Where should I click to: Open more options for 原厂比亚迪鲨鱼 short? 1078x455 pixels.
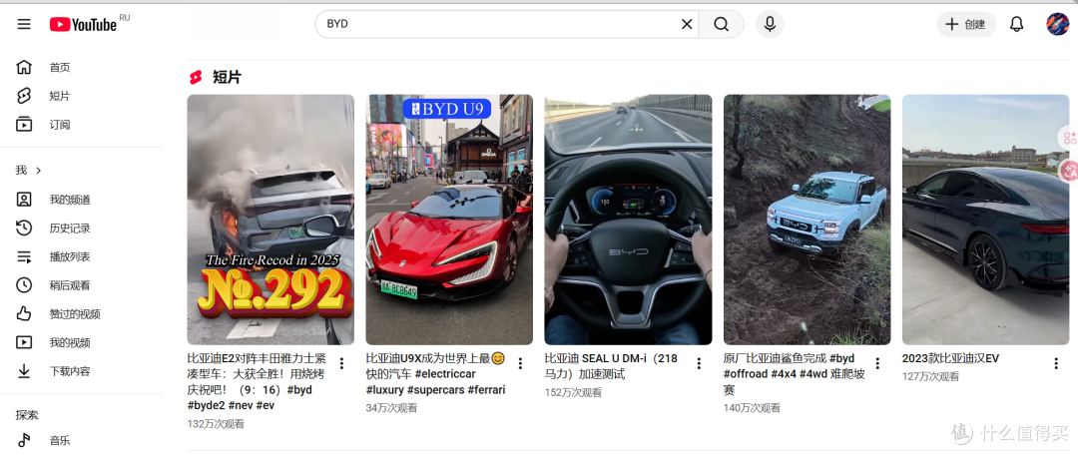[878, 363]
